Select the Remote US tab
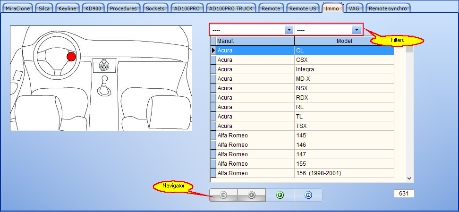This screenshot has height=212, width=459. 303,8
